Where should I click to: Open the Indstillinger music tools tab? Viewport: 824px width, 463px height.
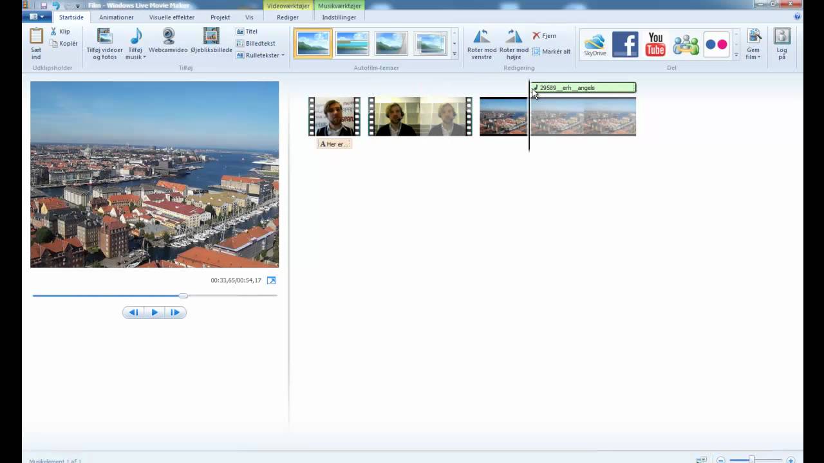point(339,17)
